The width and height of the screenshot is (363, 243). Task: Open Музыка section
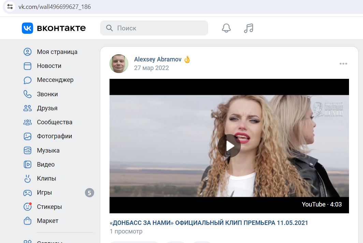48,151
